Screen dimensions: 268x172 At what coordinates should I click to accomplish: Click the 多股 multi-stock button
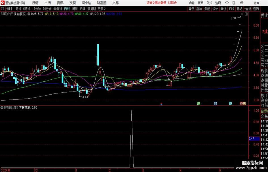coord(207,9)
